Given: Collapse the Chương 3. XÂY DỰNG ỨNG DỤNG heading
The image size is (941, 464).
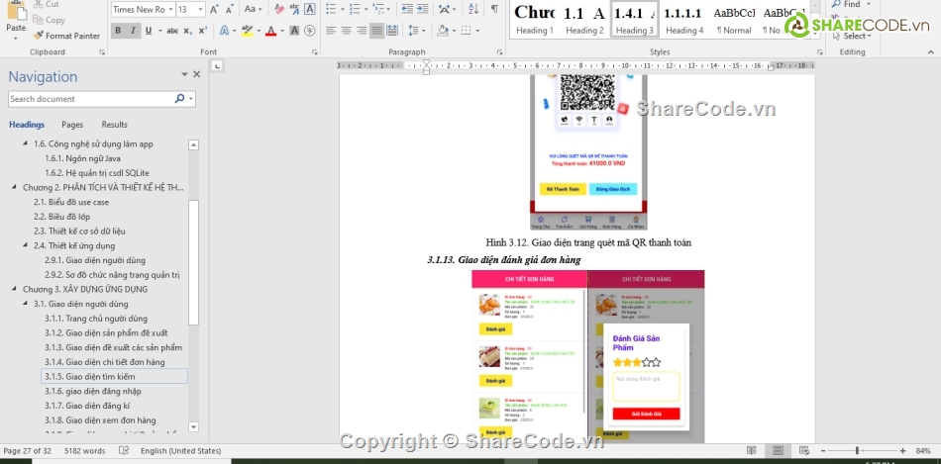Looking at the screenshot, I should [x=14, y=289].
